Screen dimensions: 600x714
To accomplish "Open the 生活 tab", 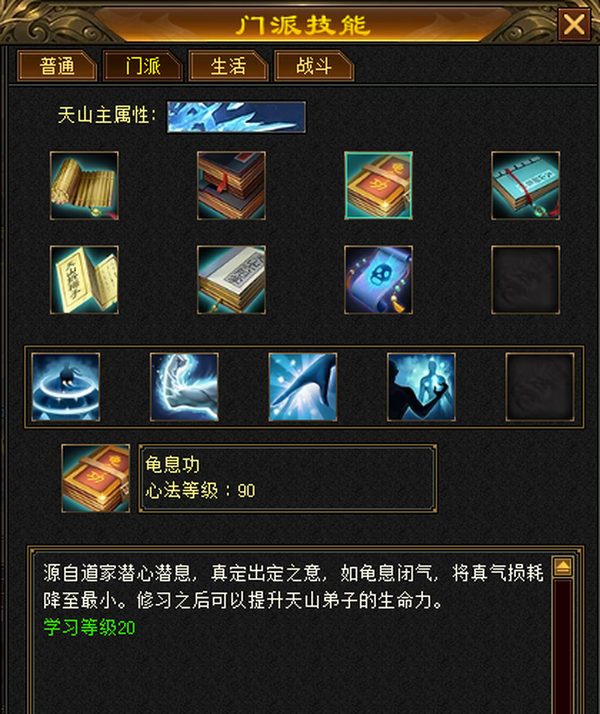I will pos(228,66).
